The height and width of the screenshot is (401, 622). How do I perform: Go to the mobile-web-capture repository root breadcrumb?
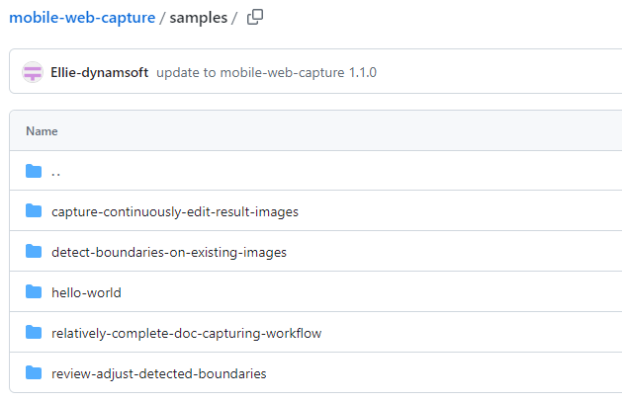(81, 17)
